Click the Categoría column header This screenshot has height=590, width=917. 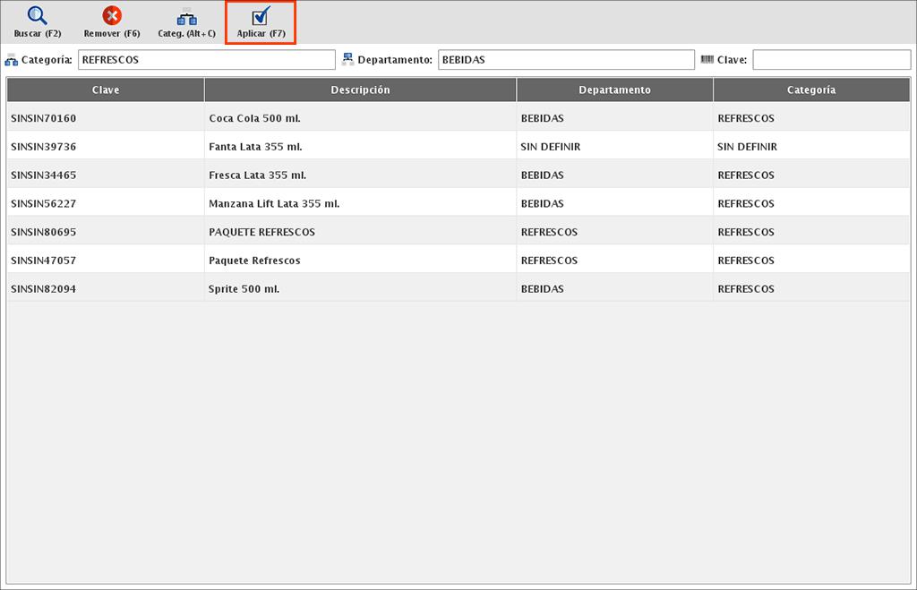pos(811,90)
